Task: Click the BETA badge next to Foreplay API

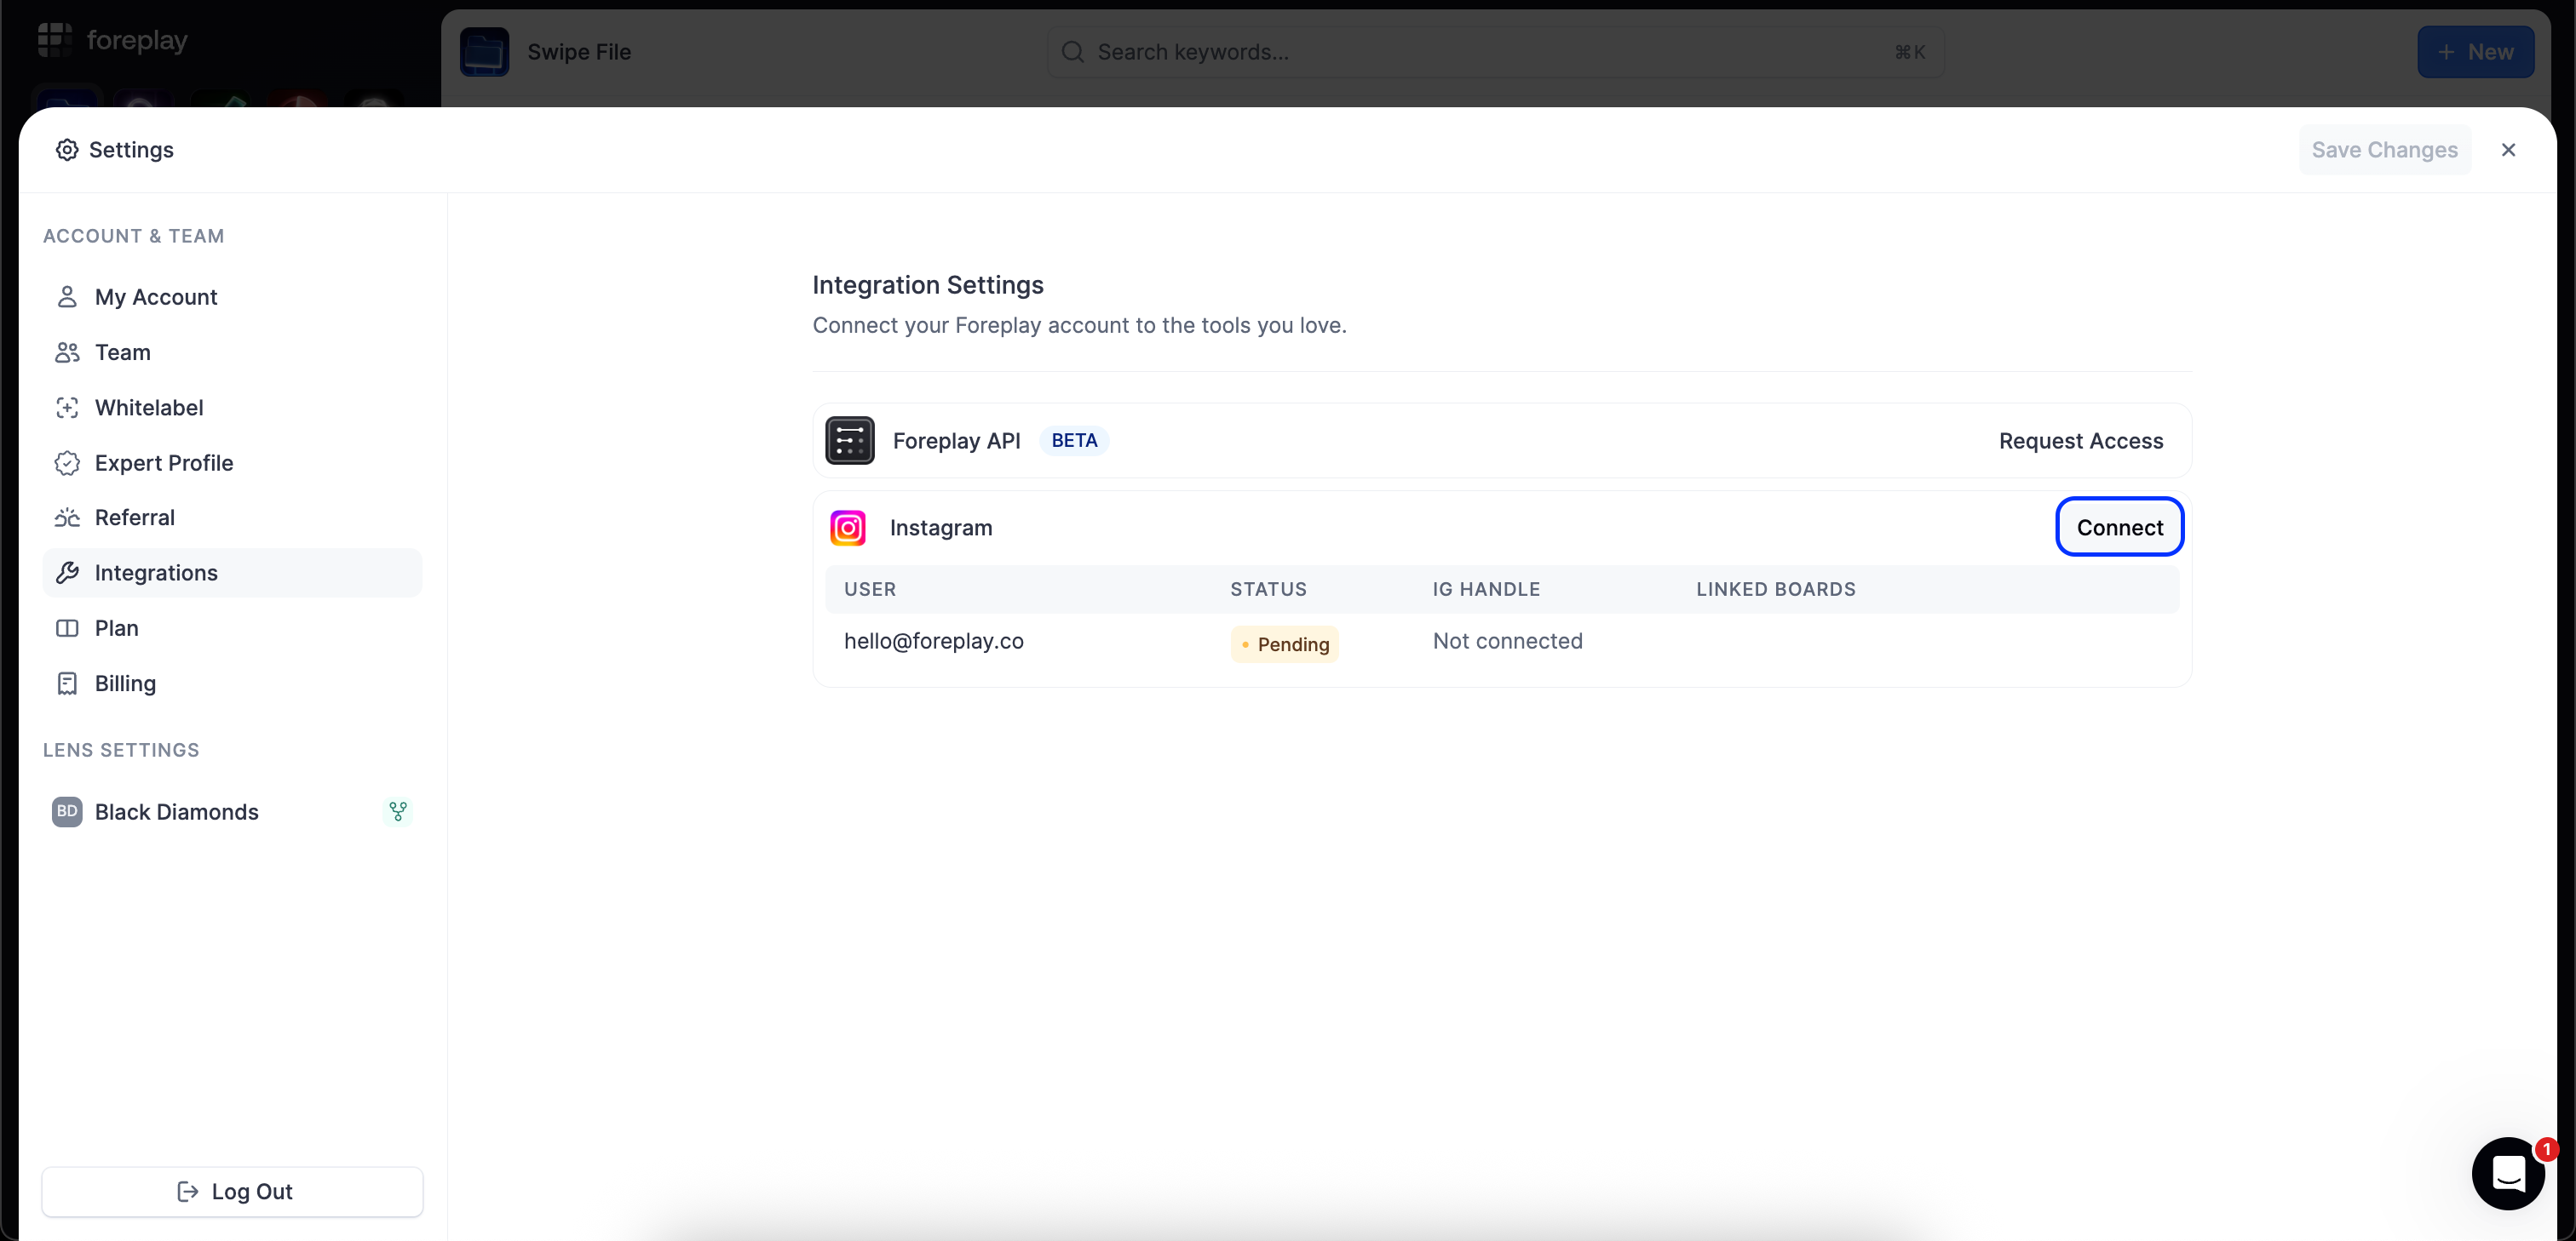Action: click(x=1074, y=441)
